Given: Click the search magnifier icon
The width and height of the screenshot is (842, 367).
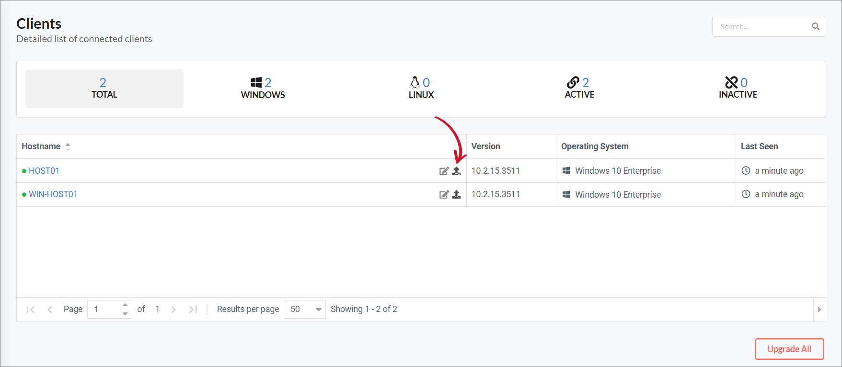Looking at the screenshot, I should click(x=815, y=26).
